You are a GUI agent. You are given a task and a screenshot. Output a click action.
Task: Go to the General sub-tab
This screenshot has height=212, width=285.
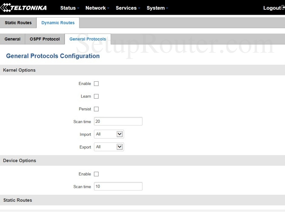pos(12,39)
